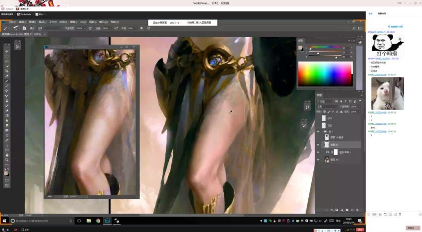Open the brush settings panel icon in options bar
422x232 pixels.
point(24,28)
